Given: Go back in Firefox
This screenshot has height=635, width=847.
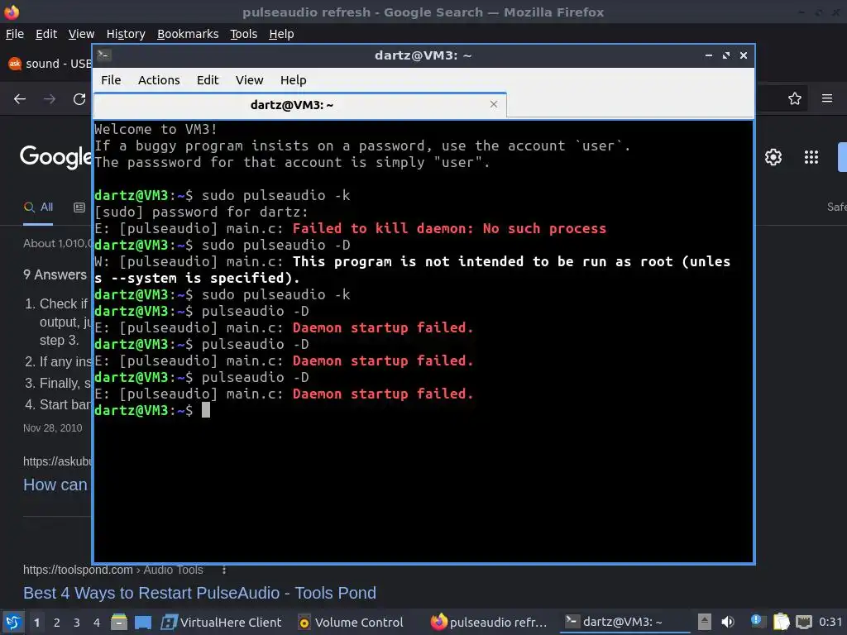Looking at the screenshot, I should pyautogui.click(x=20, y=99).
